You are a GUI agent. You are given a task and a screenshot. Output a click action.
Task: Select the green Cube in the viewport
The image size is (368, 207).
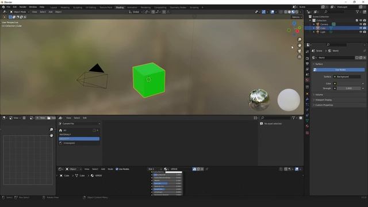click(149, 80)
